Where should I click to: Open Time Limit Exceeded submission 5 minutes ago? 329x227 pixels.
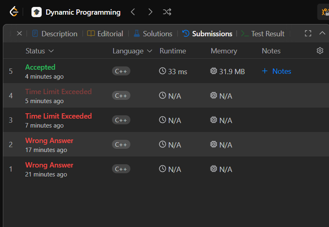(58, 92)
